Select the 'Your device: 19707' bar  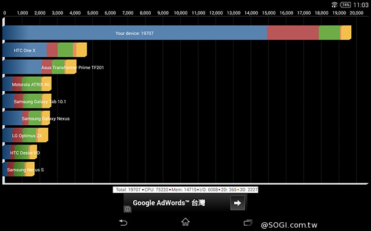[x=134, y=33]
